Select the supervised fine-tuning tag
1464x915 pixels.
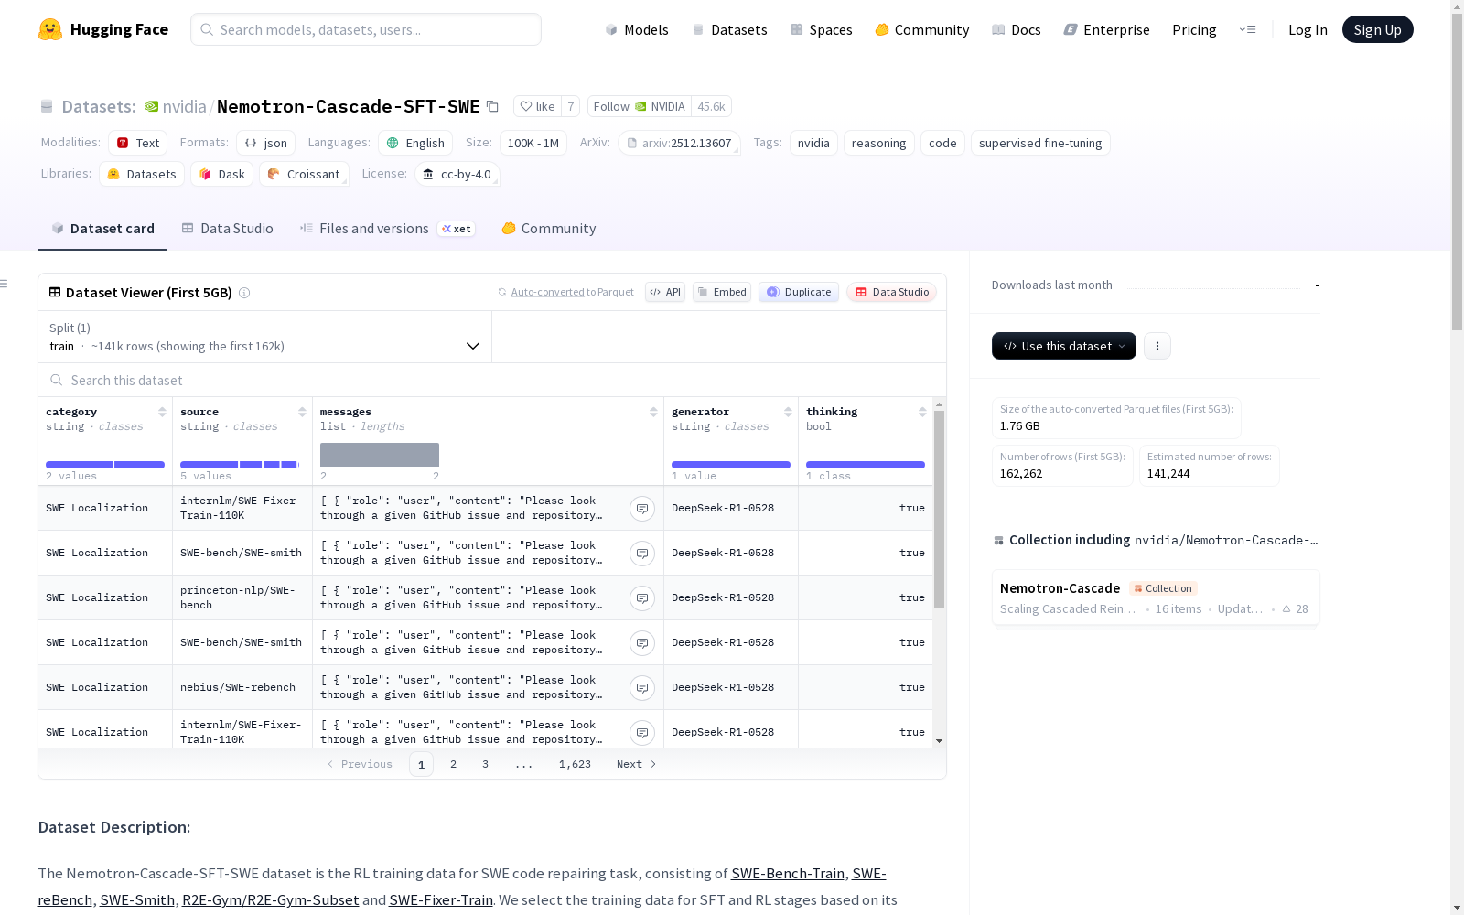point(1040,144)
